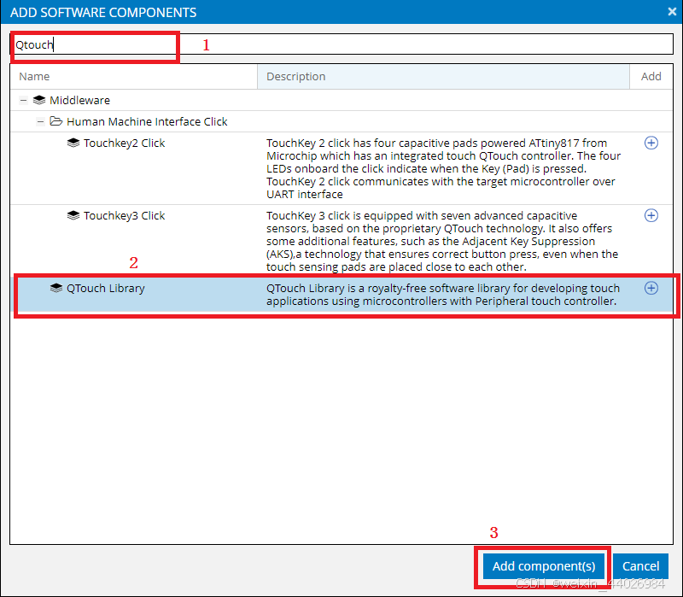
Task: Click the Touchkey3 Click stack icon
Action: 73,215
